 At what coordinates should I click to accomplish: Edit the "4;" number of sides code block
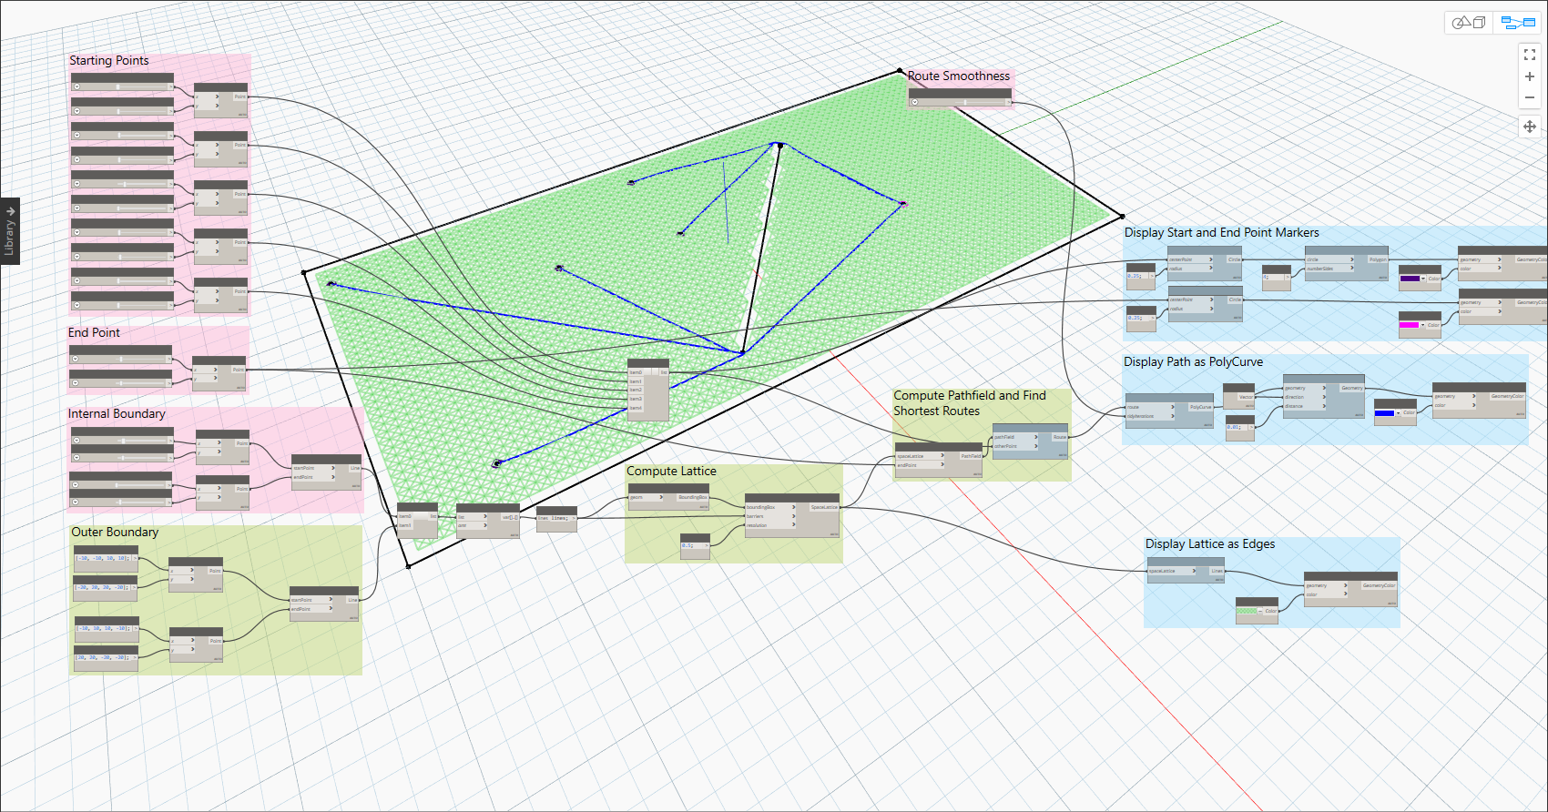[x=1271, y=277]
